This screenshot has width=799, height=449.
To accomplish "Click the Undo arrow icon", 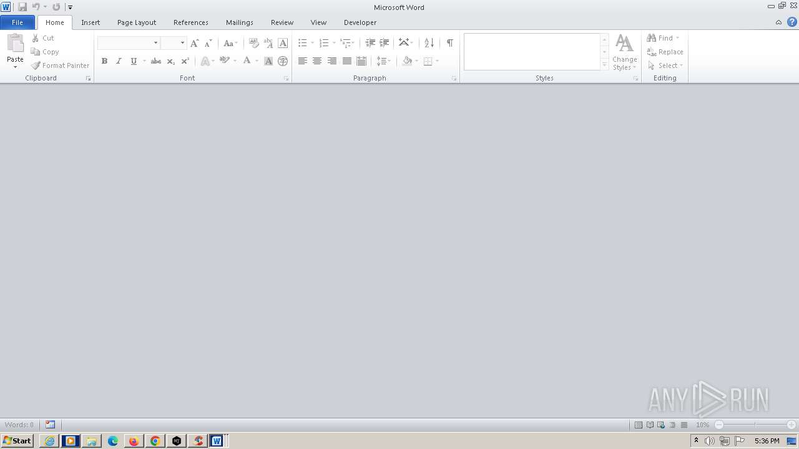I will point(36,7).
